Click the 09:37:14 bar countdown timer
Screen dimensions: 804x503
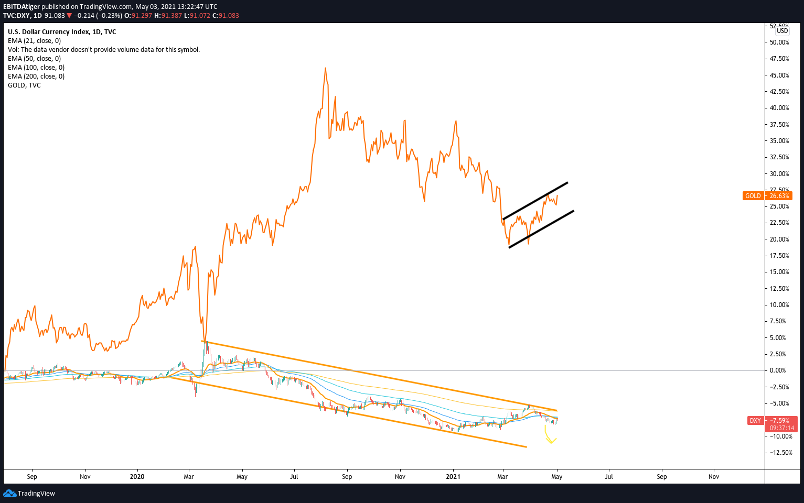click(x=782, y=428)
